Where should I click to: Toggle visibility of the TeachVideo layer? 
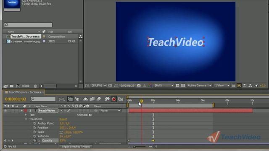click(5, 111)
